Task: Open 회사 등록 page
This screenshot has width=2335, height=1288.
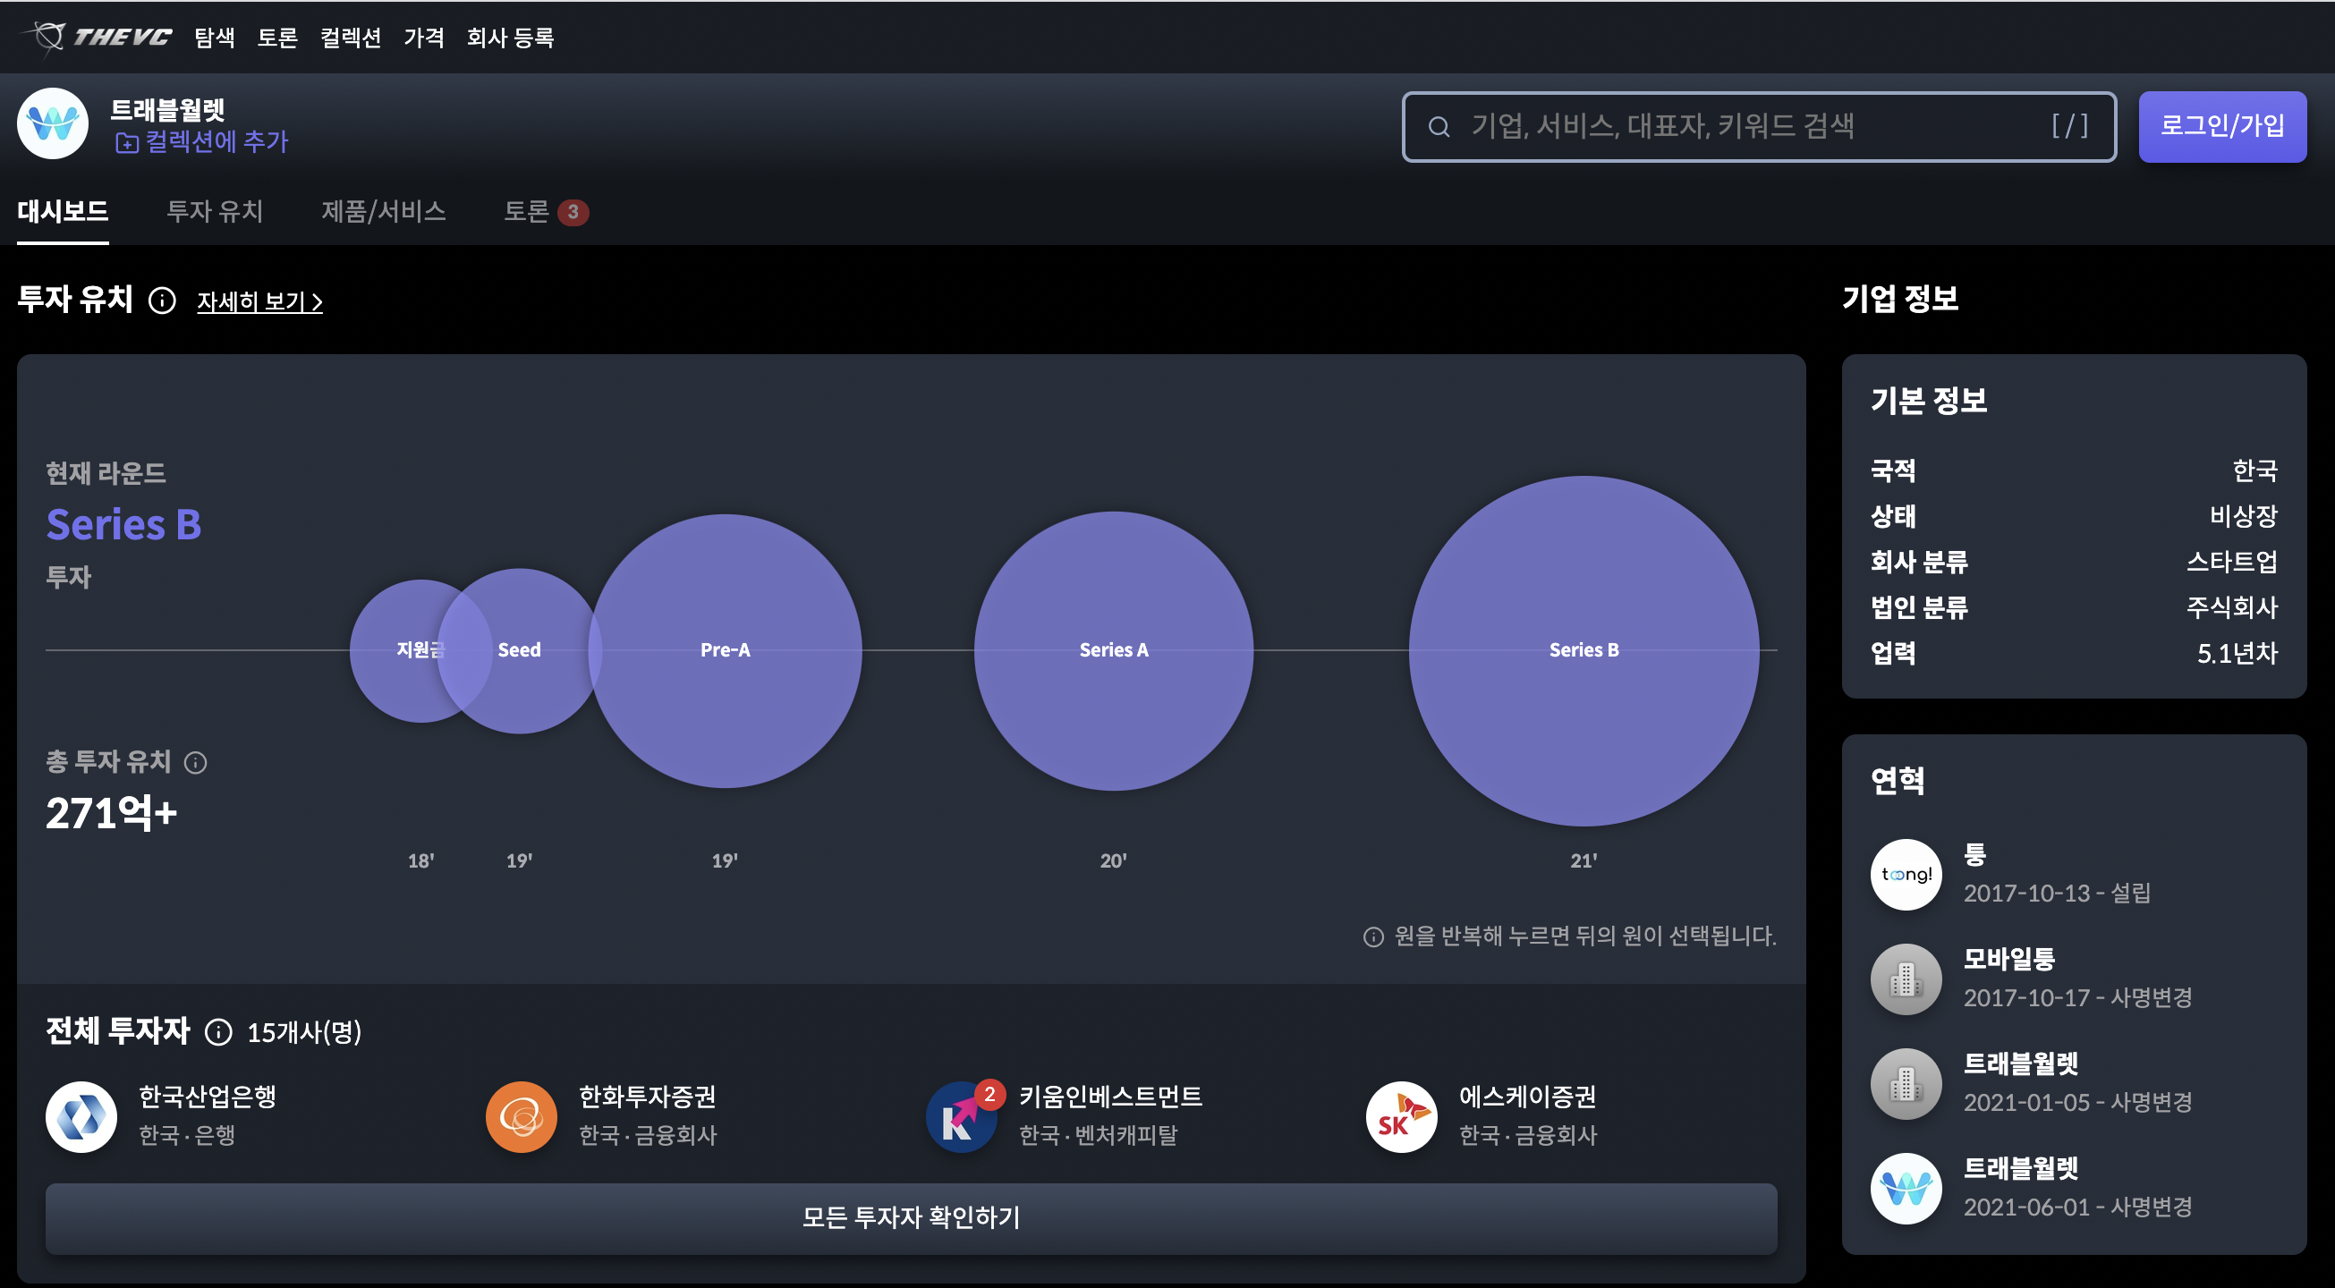Action: click(x=510, y=38)
